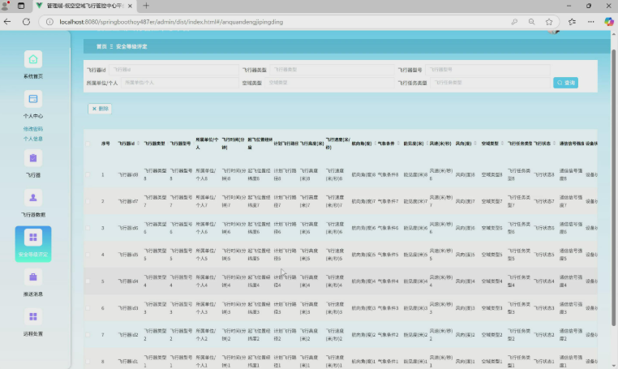This screenshot has width=618, height=369.
Task: Open 修改密码 submenu item in sidebar
Action: click(x=33, y=129)
